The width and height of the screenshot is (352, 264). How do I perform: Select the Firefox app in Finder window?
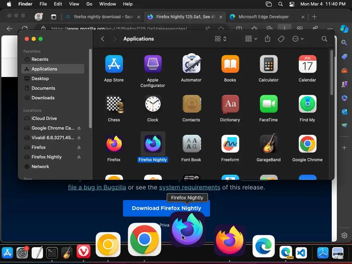114,144
